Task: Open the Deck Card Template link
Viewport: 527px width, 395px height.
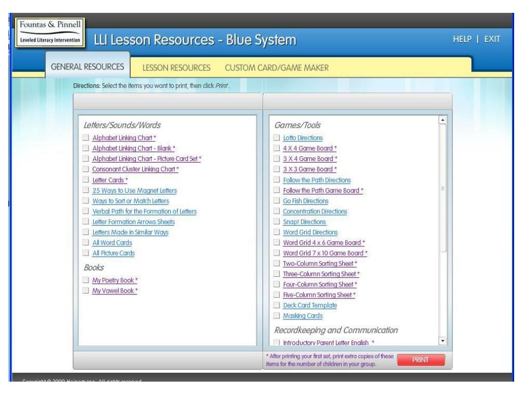Action: tap(310, 305)
